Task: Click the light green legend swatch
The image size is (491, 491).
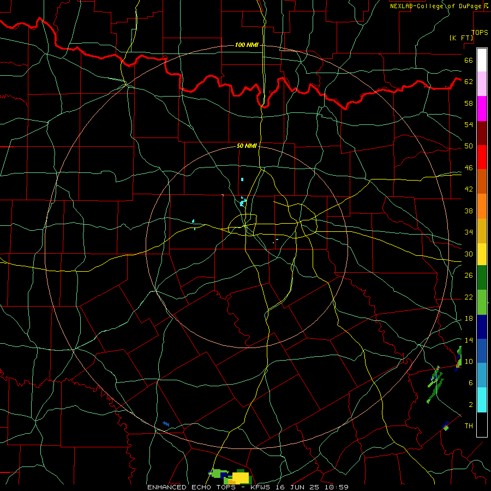Action: (482, 302)
